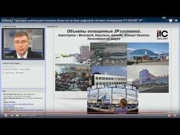180x135 pixels.
Task: Click the presenter's webcam video thumbnail
Action: (x=23, y=44)
